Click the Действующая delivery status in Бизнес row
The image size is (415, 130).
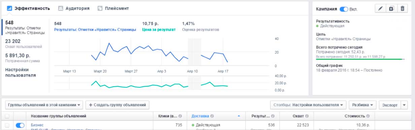click(208, 125)
